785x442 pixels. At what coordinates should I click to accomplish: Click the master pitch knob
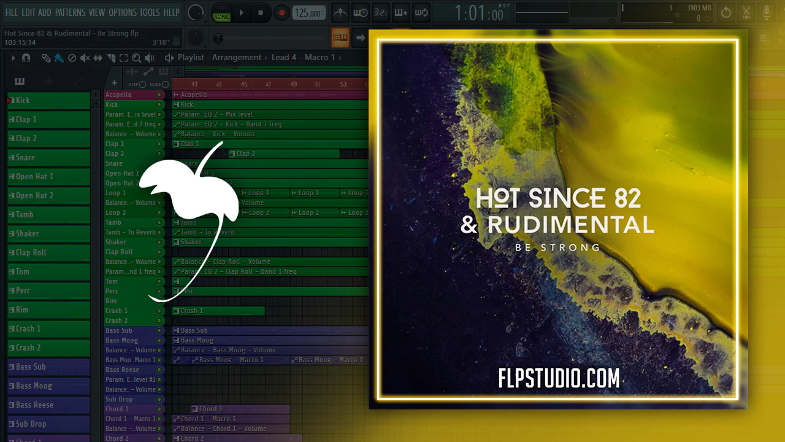(195, 38)
